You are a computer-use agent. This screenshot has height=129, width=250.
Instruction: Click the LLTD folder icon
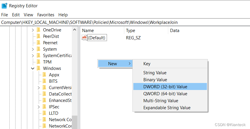(x=44, y=113)
